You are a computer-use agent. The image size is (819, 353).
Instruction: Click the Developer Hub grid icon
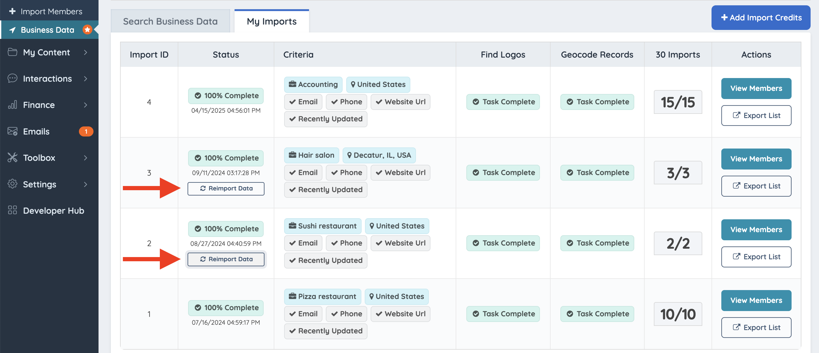tap(12, 210)
